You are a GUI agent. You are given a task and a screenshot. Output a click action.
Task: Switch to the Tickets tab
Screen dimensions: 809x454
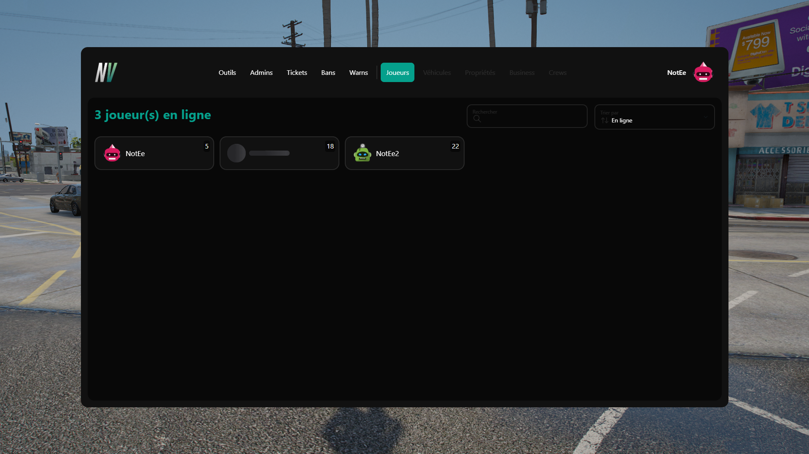(296, 72)
